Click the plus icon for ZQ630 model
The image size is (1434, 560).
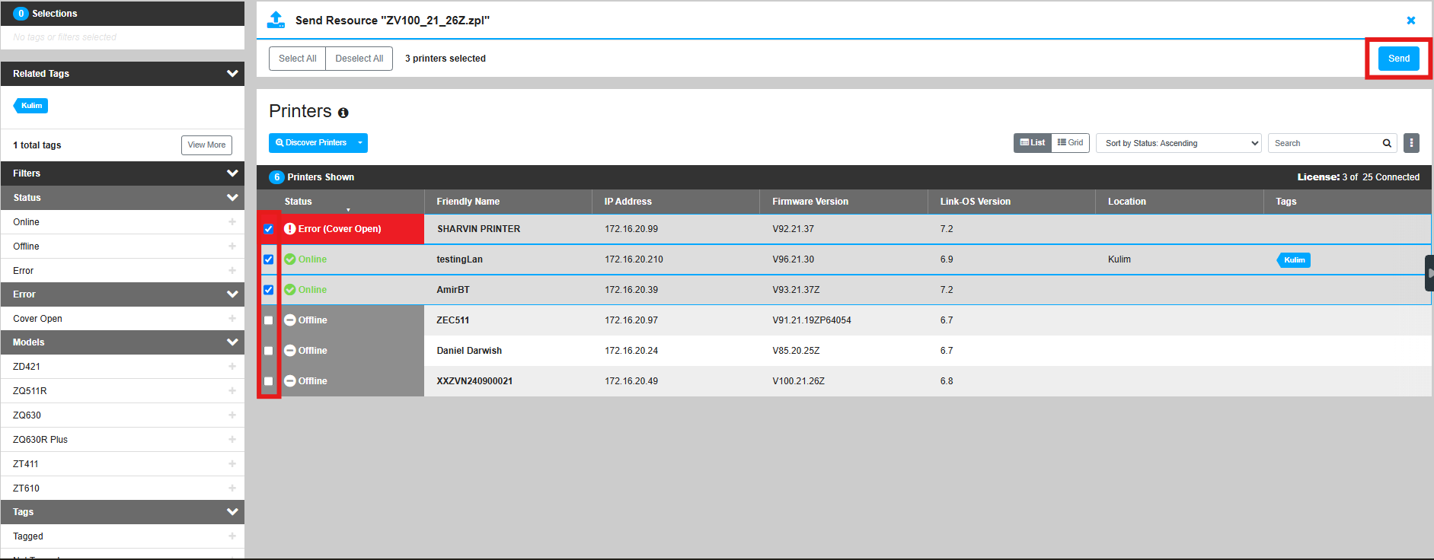232,415
